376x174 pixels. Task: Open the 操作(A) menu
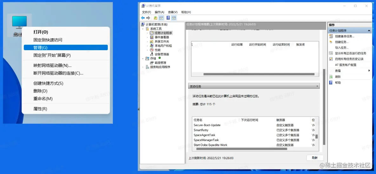(x=160, y=12)
